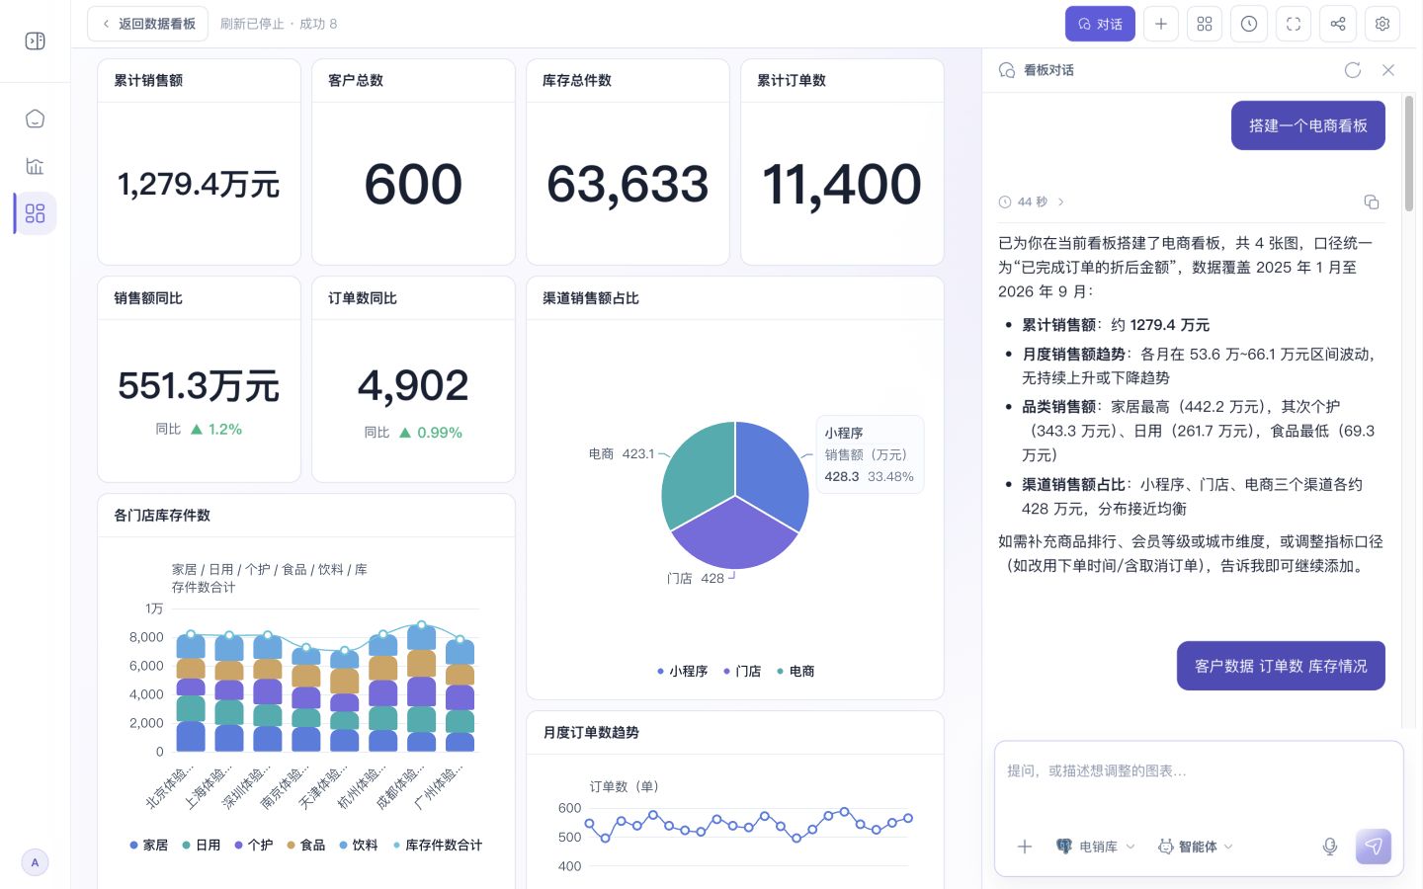
Task: Expand the 44 秒 thinking details
Action: tap(1032, 202)
